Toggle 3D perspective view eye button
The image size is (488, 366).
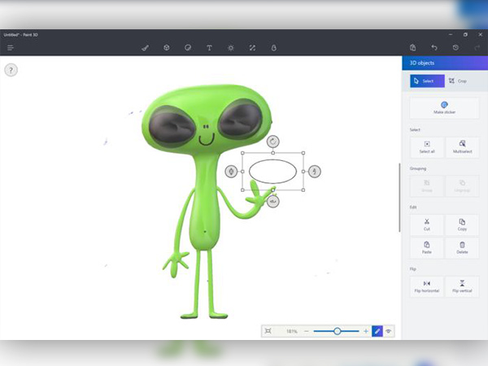coord(389,331)
